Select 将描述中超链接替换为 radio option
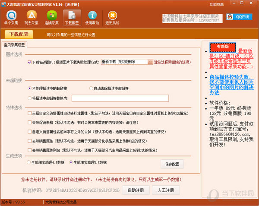 (29, 98)
